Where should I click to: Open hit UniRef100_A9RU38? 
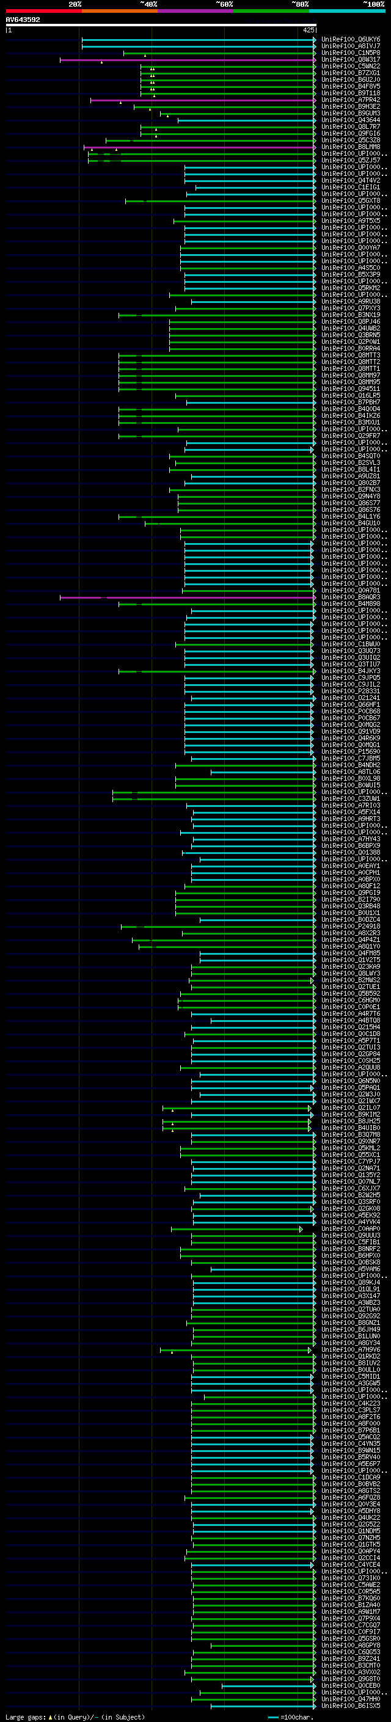click(351, 302)
